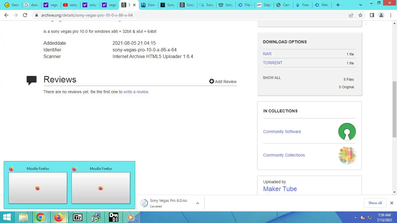Open the media player taskbar icon
Image resolution: width=397 pixels, height=223 pixels.
point(131,217)
